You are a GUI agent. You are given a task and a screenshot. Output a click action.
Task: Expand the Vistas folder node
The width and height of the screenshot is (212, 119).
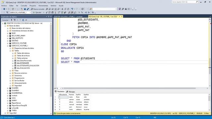(10, 71)
